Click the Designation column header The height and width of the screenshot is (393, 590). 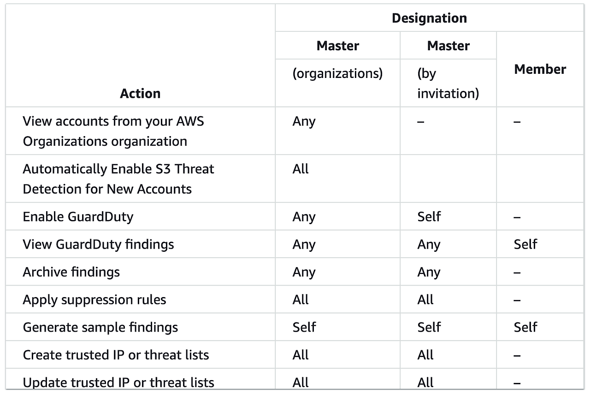click(x=429, y=18)
